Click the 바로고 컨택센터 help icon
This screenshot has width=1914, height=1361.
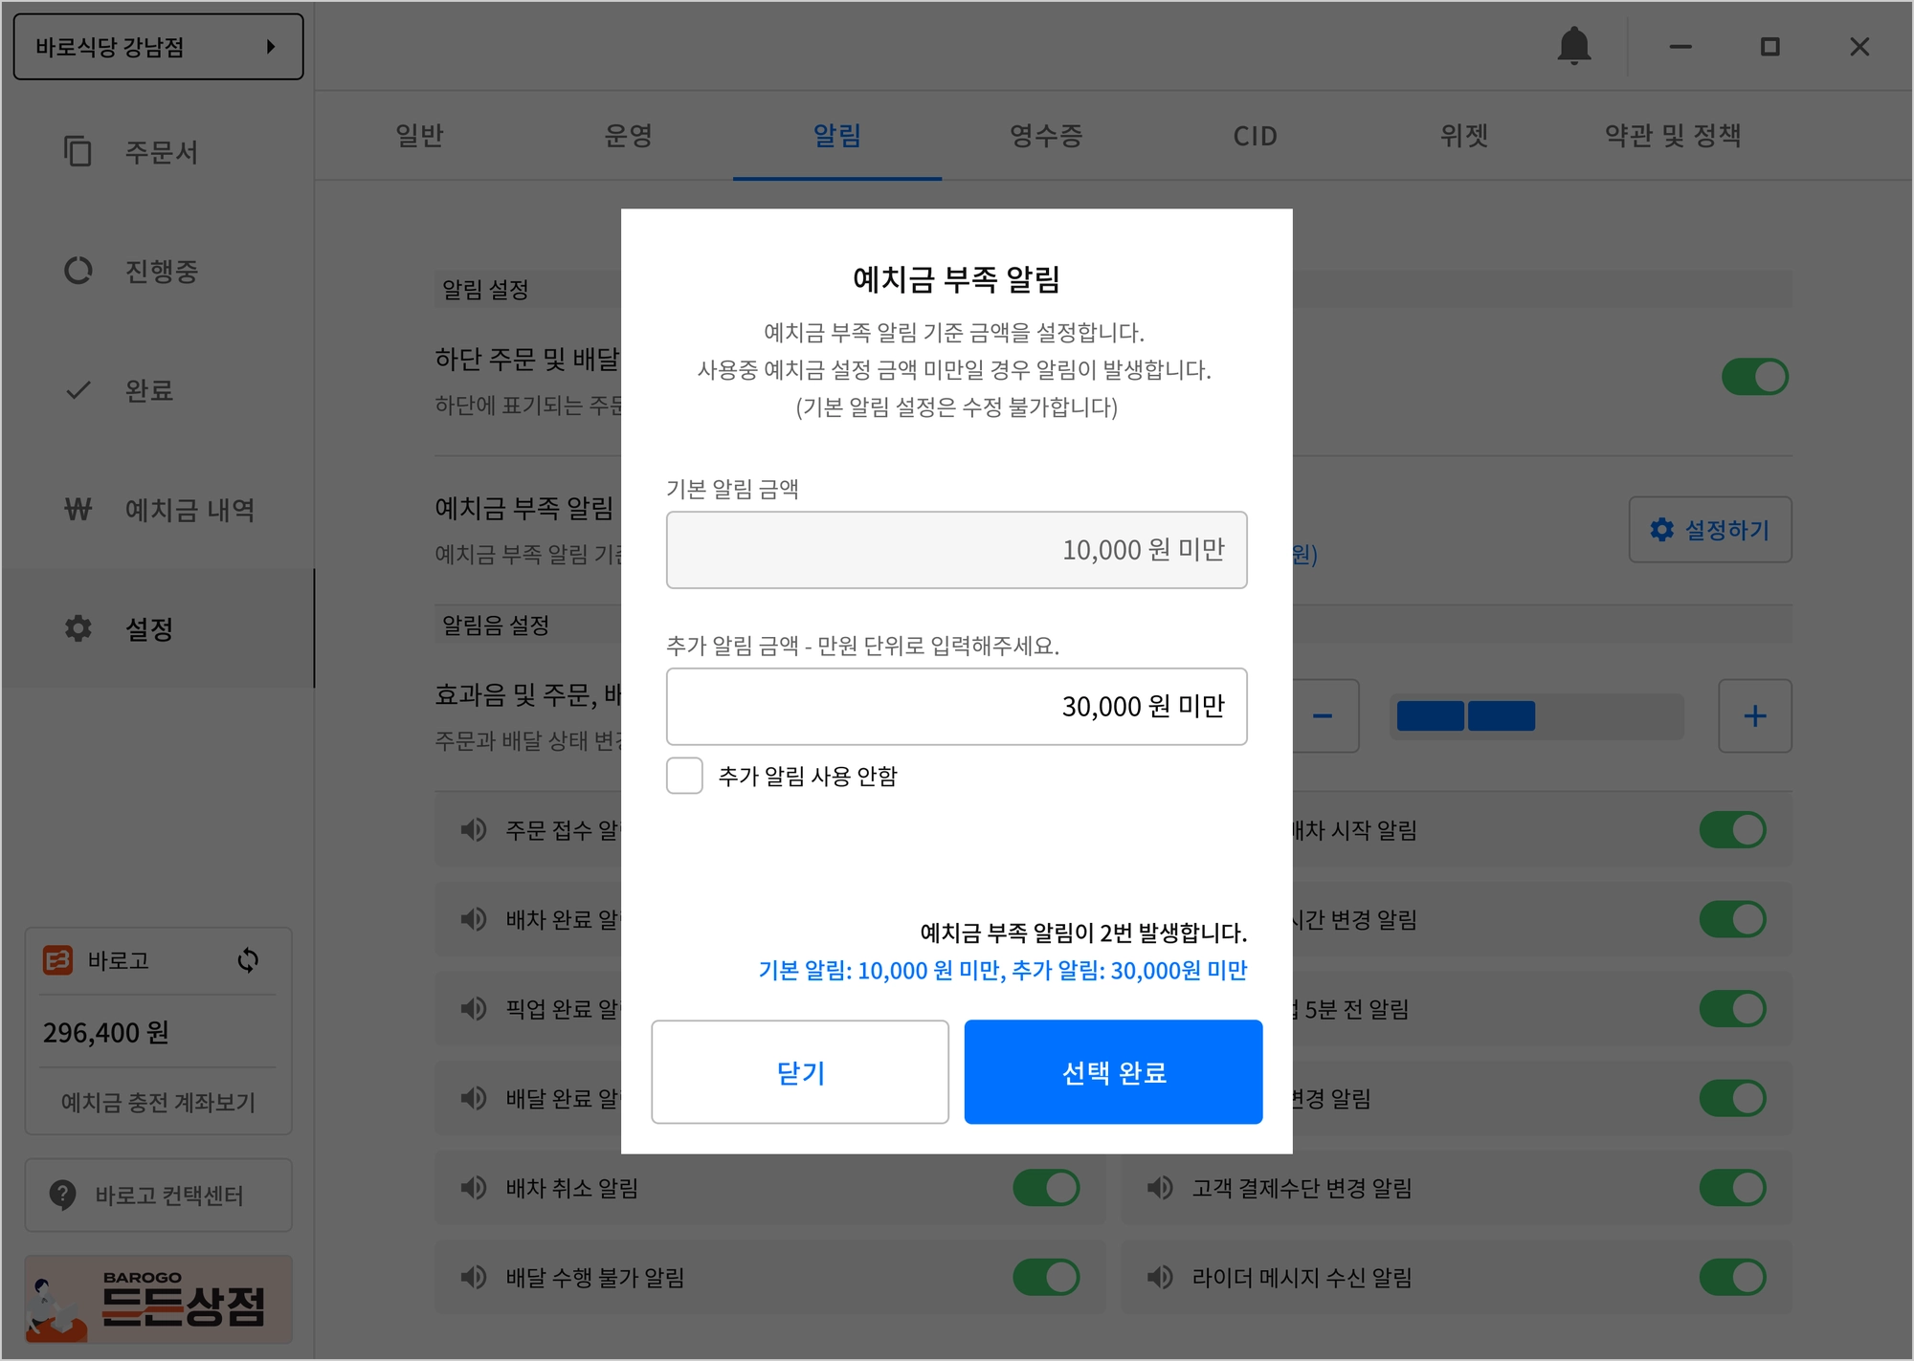[62, 1195]
